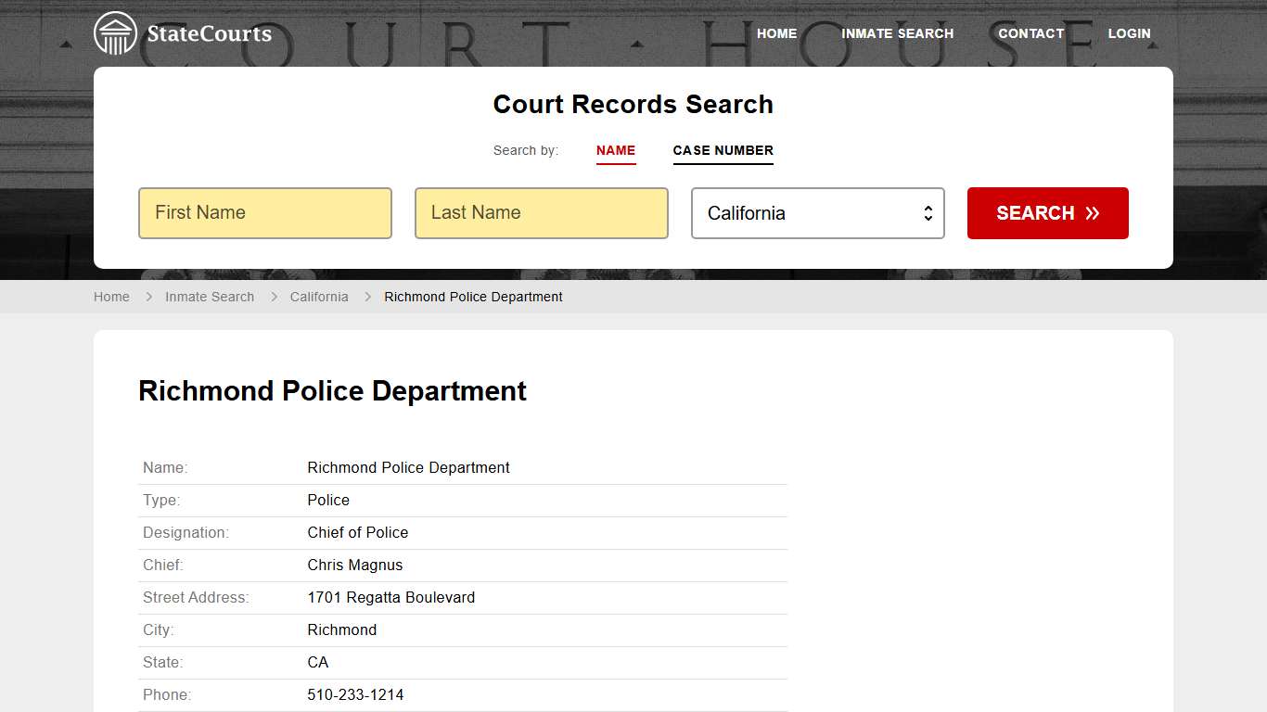Viewport: 1267px width, 712px height.
Task: Click the StateCourts courthouse logo icon
Action: pos(115,32)
